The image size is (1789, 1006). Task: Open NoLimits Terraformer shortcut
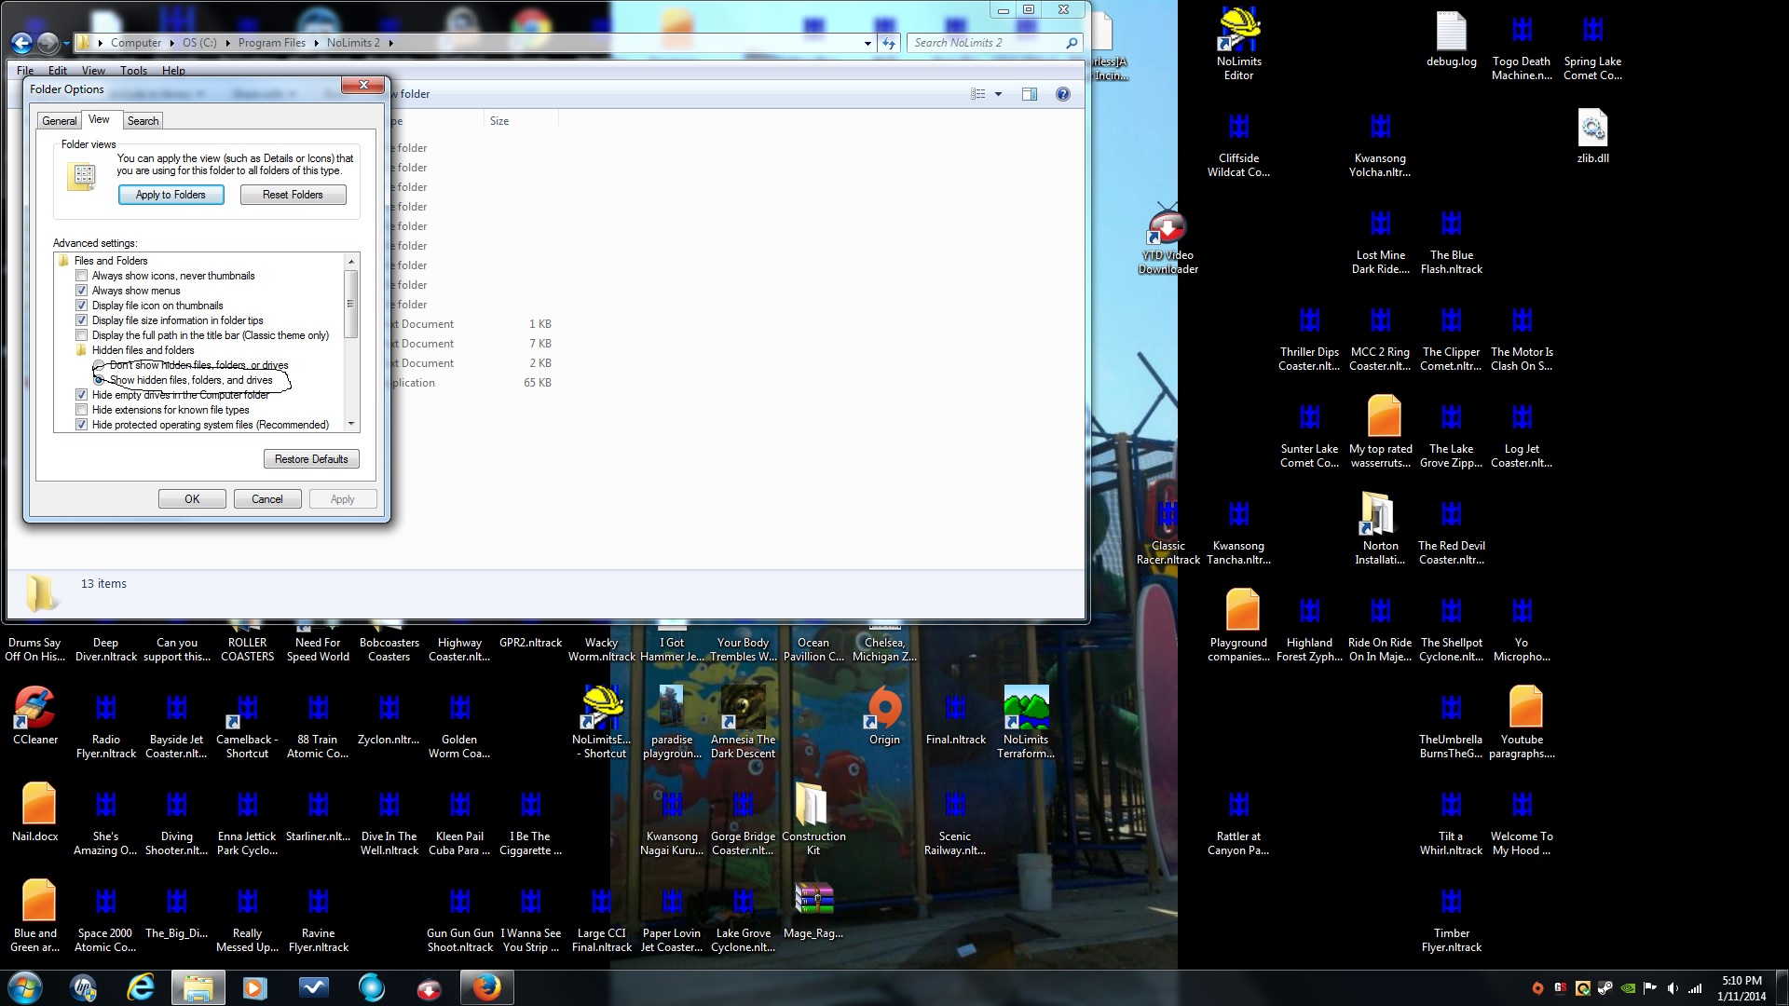[x=1026, y=723]
